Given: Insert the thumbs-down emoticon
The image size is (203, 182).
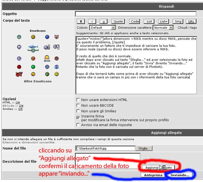Looking at the screenshot, I should tap(56, 47).
